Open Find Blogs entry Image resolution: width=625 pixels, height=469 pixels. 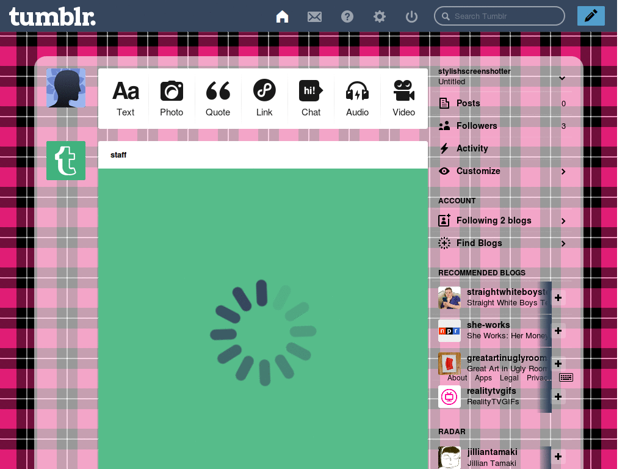tap(503, 243)
